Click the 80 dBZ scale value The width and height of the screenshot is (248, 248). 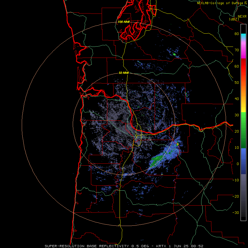237,34
